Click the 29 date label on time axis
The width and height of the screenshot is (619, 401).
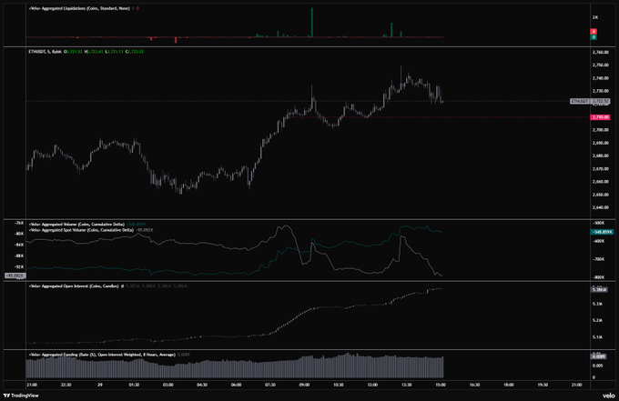click(100, 385)
